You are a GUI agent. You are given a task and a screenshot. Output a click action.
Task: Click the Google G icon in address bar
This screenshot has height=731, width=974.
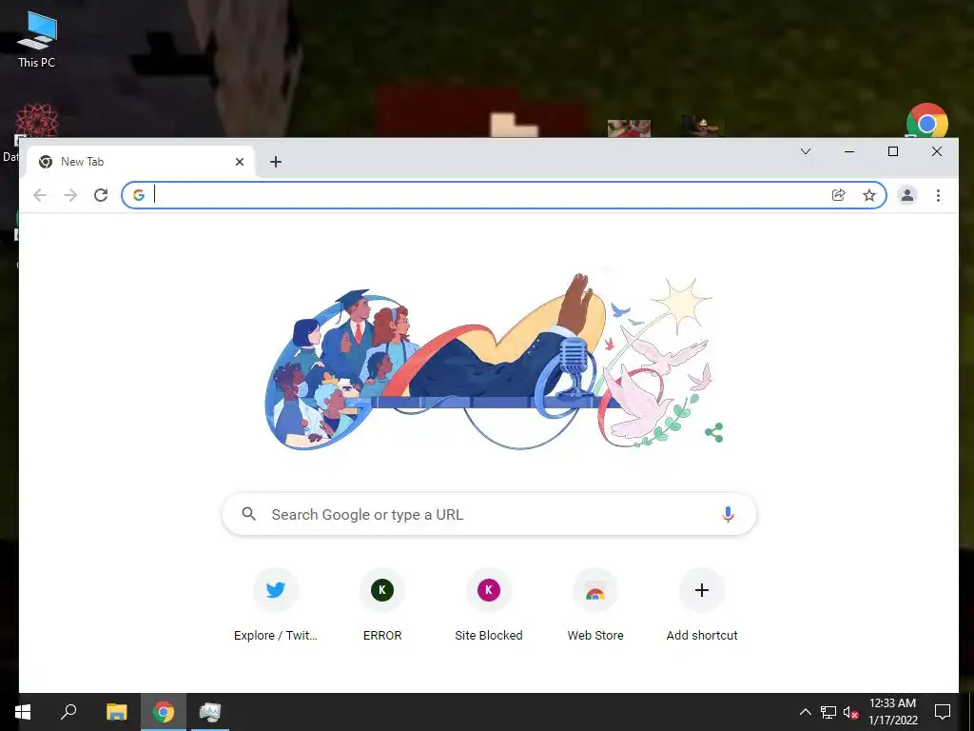pos(139,195)
